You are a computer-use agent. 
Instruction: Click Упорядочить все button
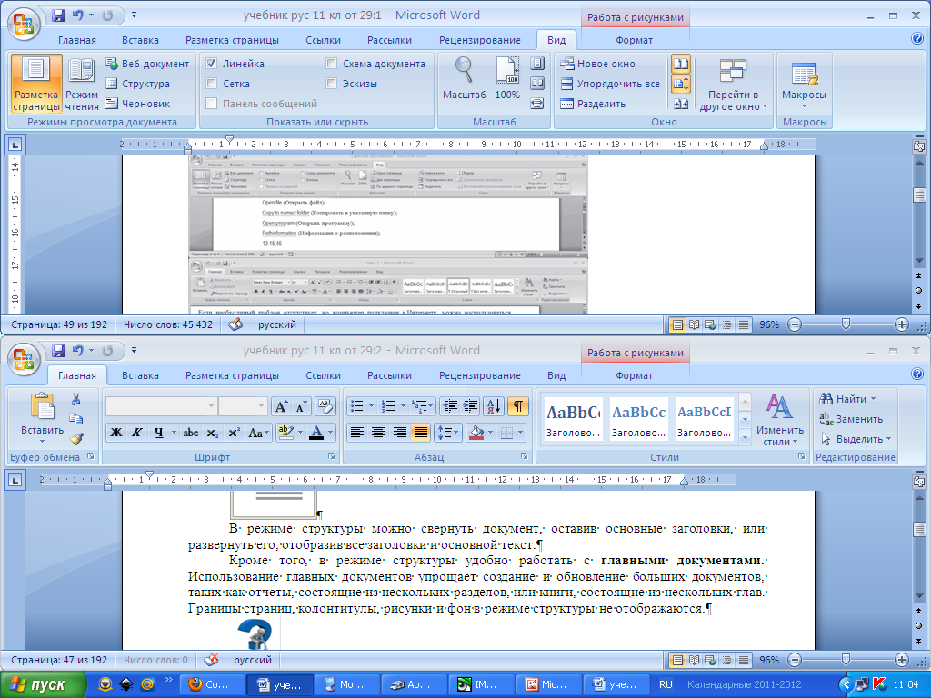coord(610,84)
